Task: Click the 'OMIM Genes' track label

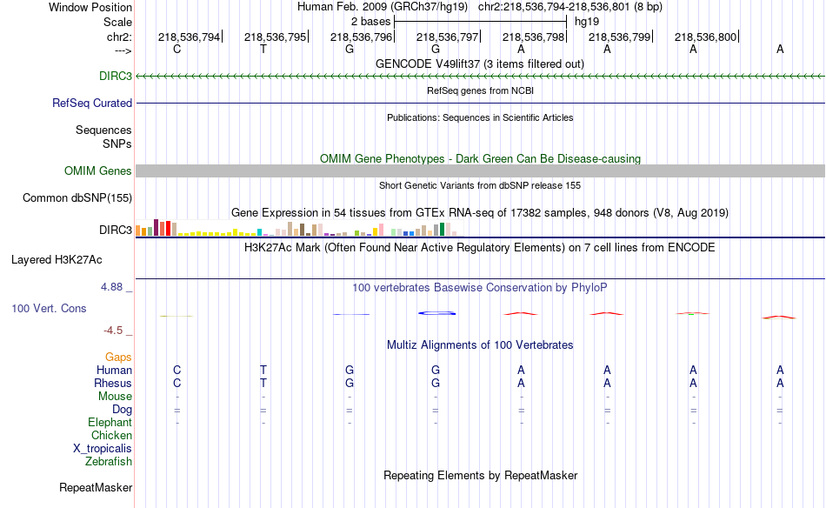Action: pos(98,170)
